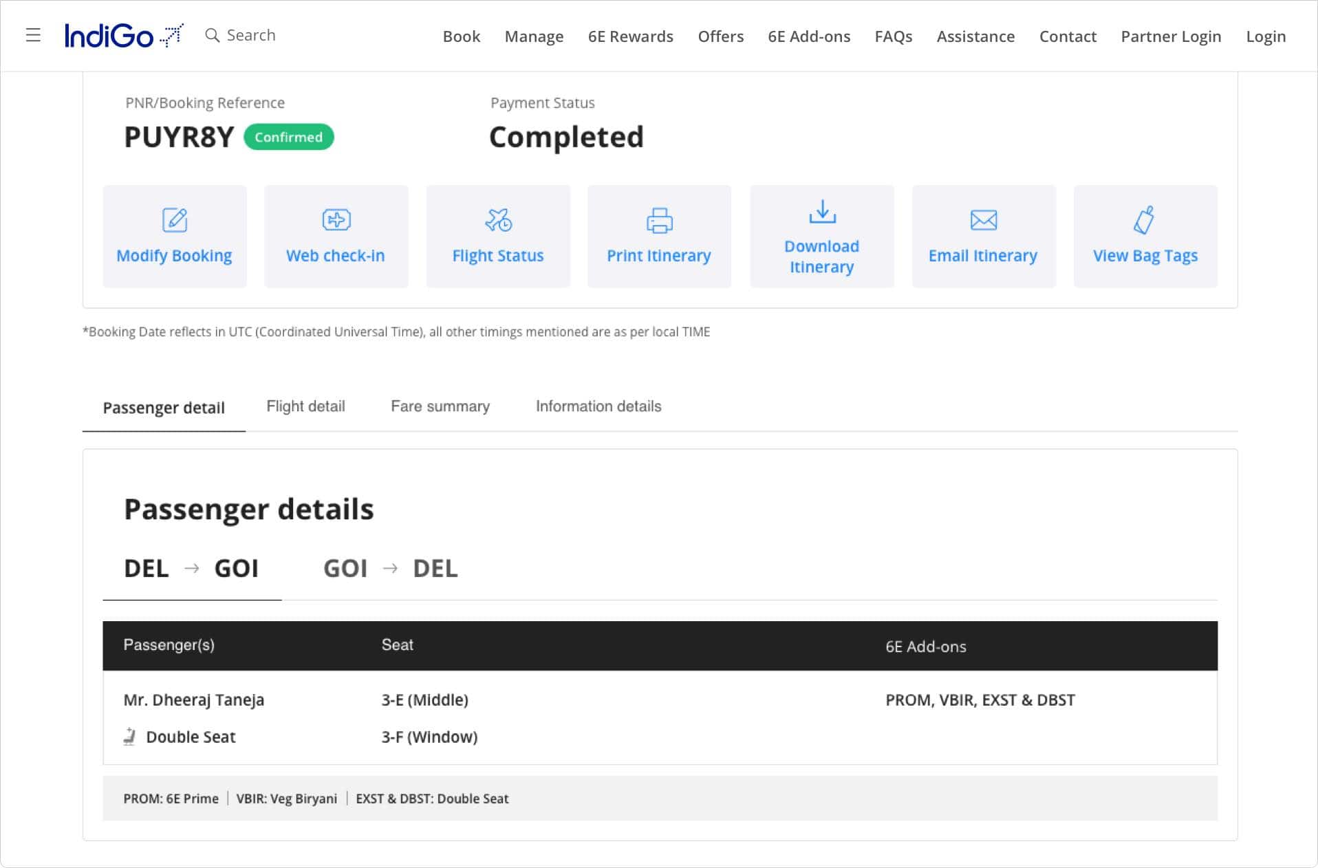Screen dimensions: 1318x868
Task: Click the IndiGo logo
Action: (x=124, y=35)
